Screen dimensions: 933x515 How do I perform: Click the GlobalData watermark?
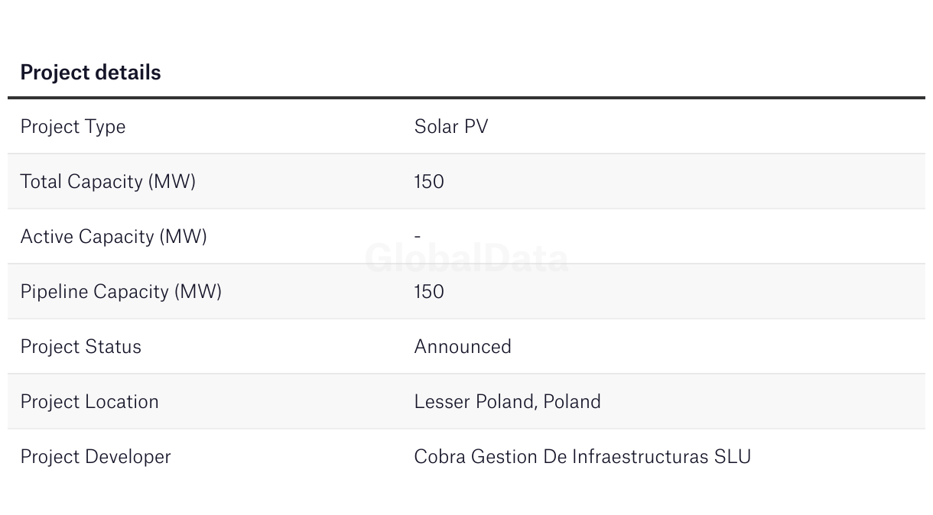coord(466,258)
